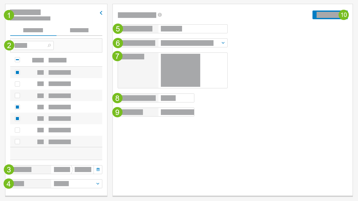Enable the checkbox on the second list row
Viewport: 358px width, 201px height.
pyautogui.click(x=17, y=84)
